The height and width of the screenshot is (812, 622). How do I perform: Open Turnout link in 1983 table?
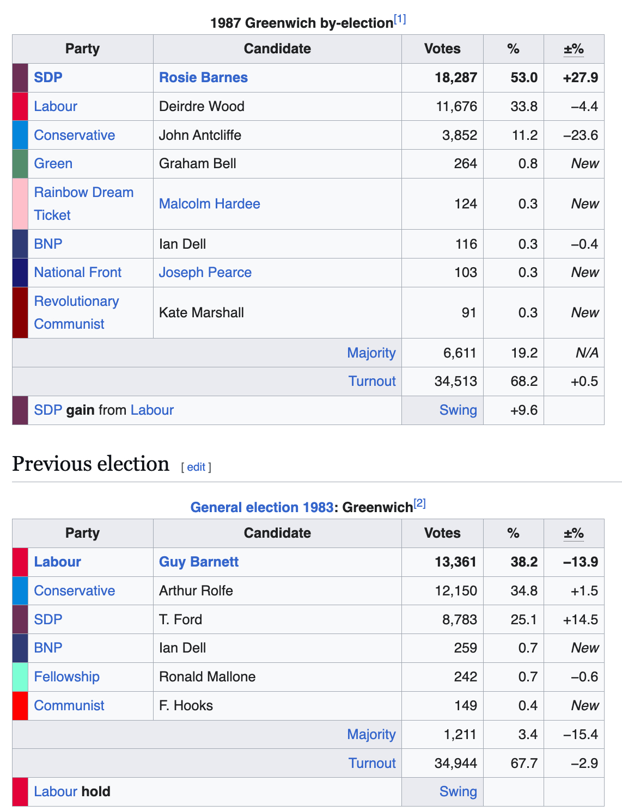[371, 763]
